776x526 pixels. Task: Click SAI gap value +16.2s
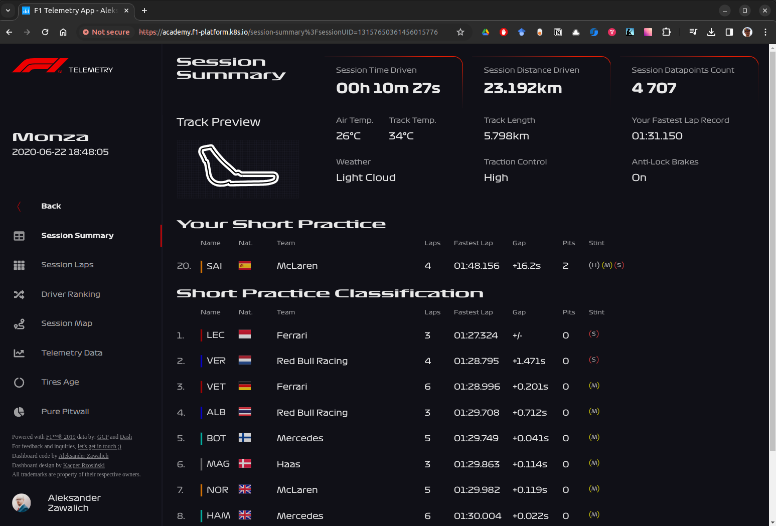pos(527,266)
